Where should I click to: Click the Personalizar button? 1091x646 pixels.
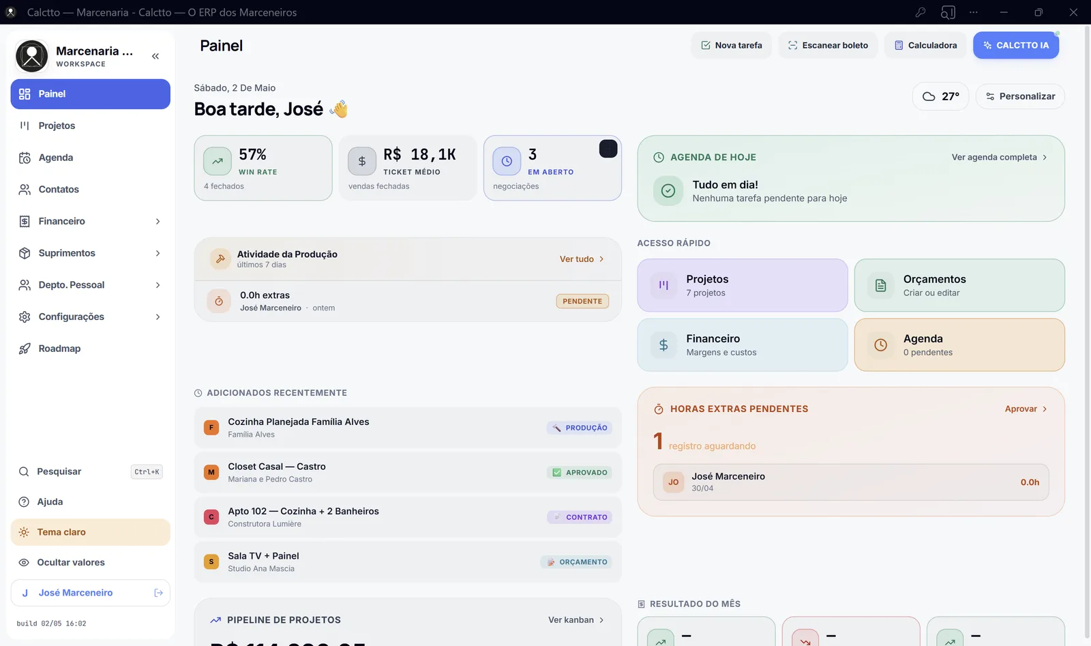(1020, 96)
